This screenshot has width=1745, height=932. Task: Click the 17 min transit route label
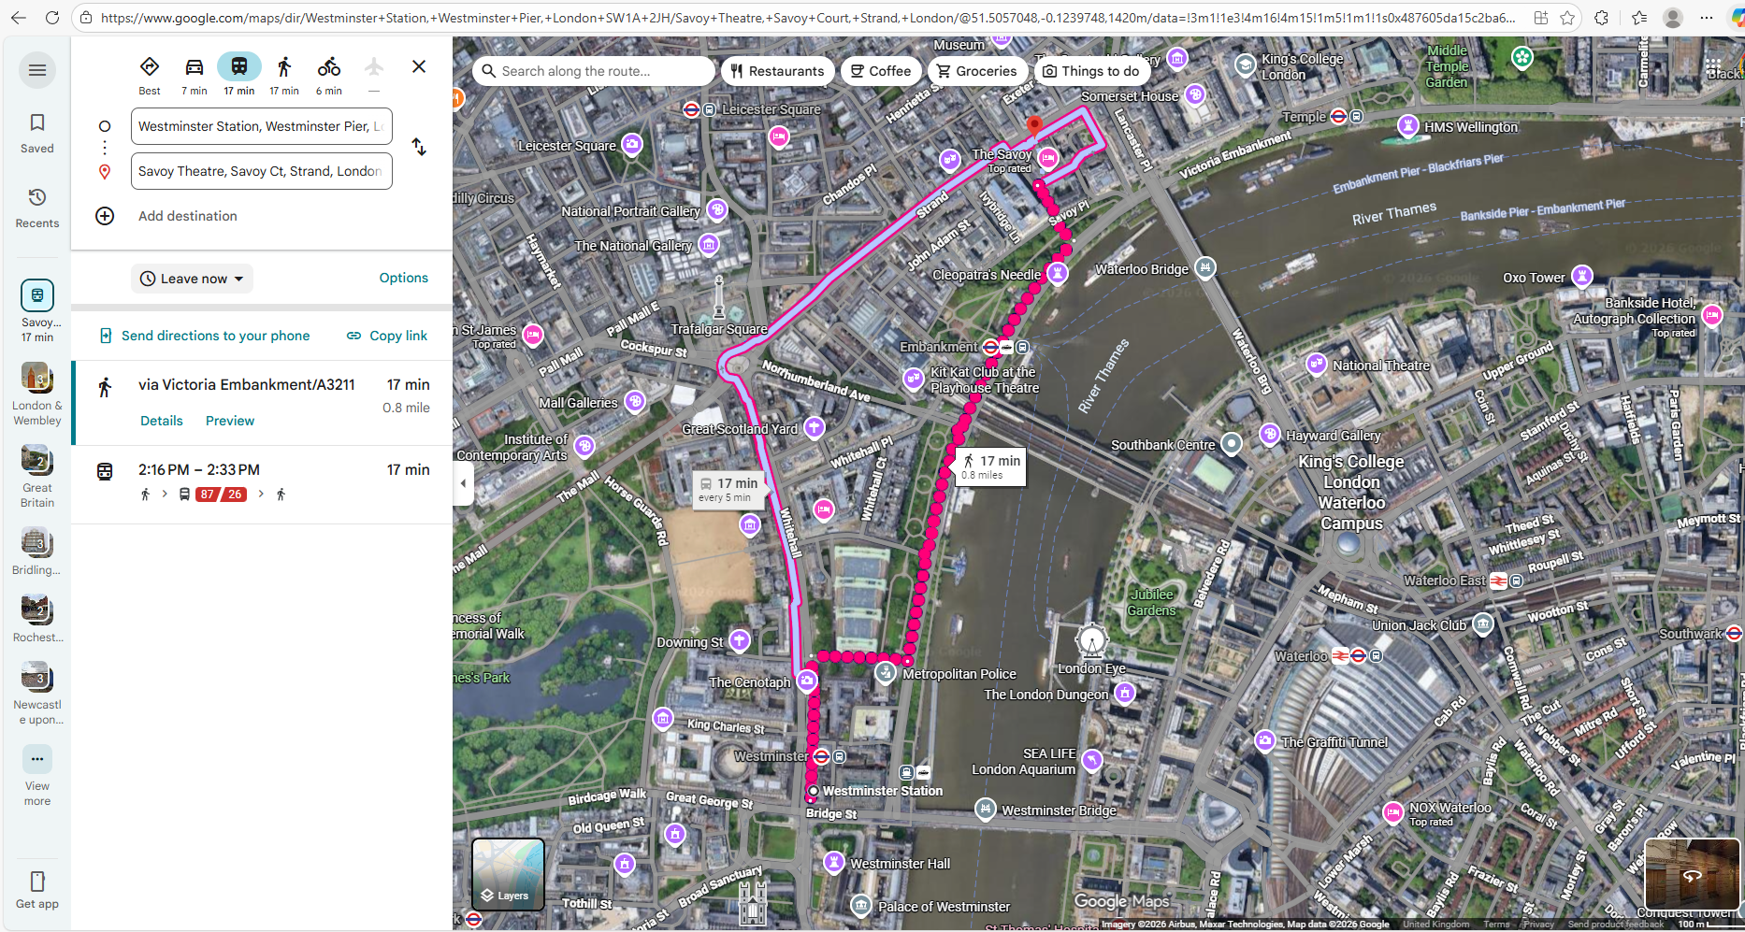pyautogui.click(x=728, y=489)
